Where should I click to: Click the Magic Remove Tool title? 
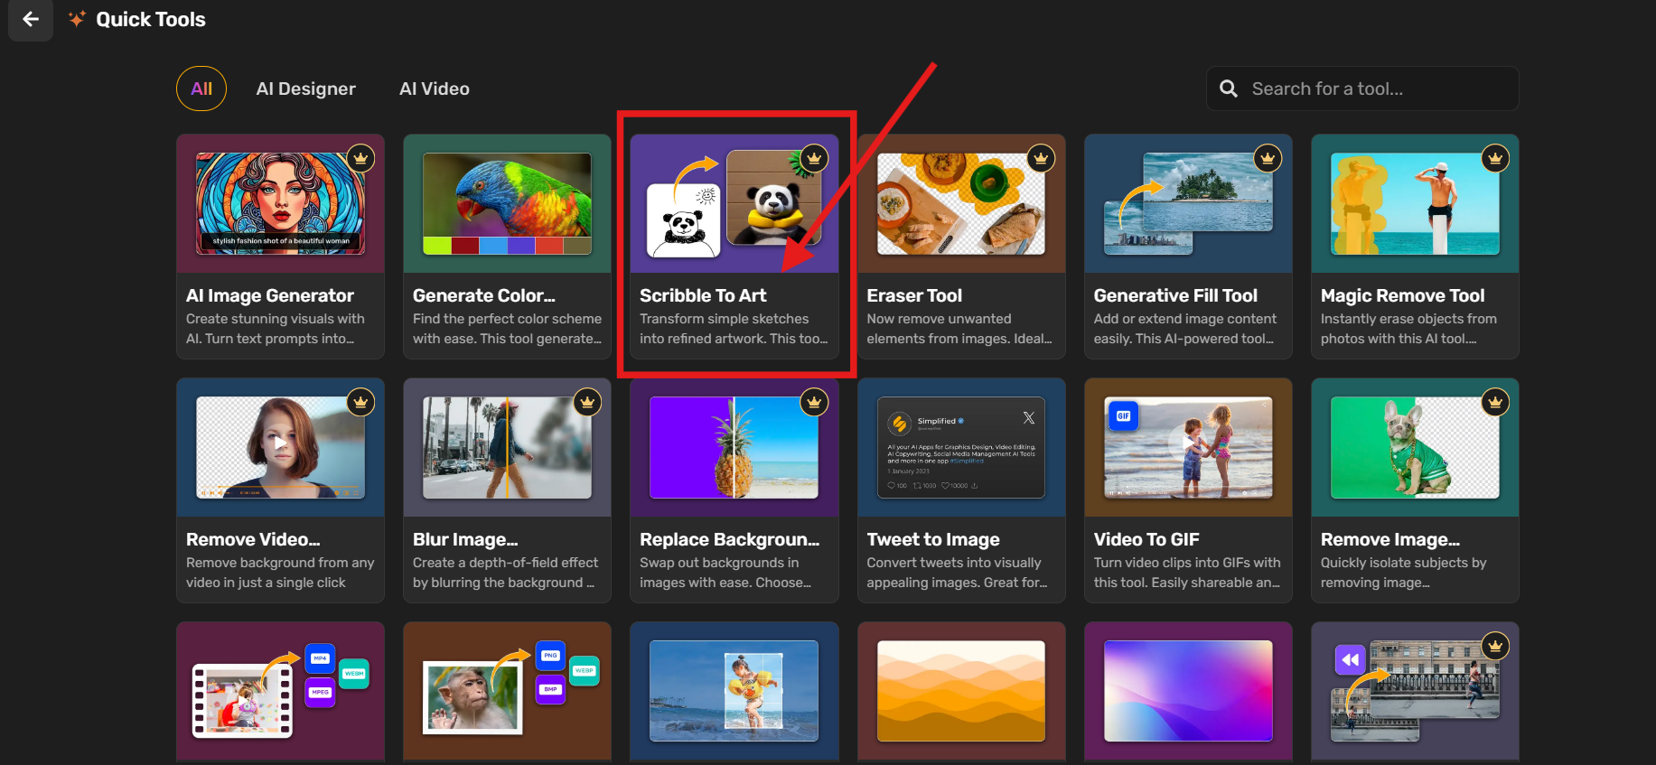point(1402,295)
